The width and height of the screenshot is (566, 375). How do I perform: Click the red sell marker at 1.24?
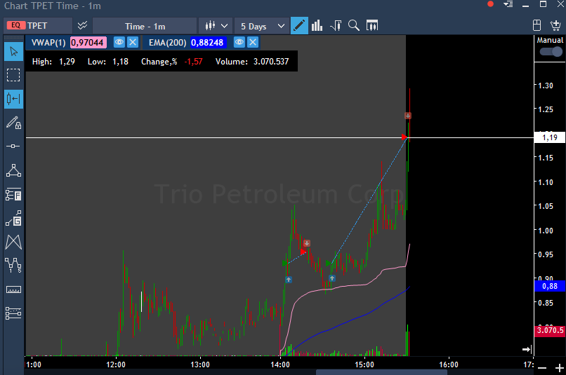click(x=408, y=116)
